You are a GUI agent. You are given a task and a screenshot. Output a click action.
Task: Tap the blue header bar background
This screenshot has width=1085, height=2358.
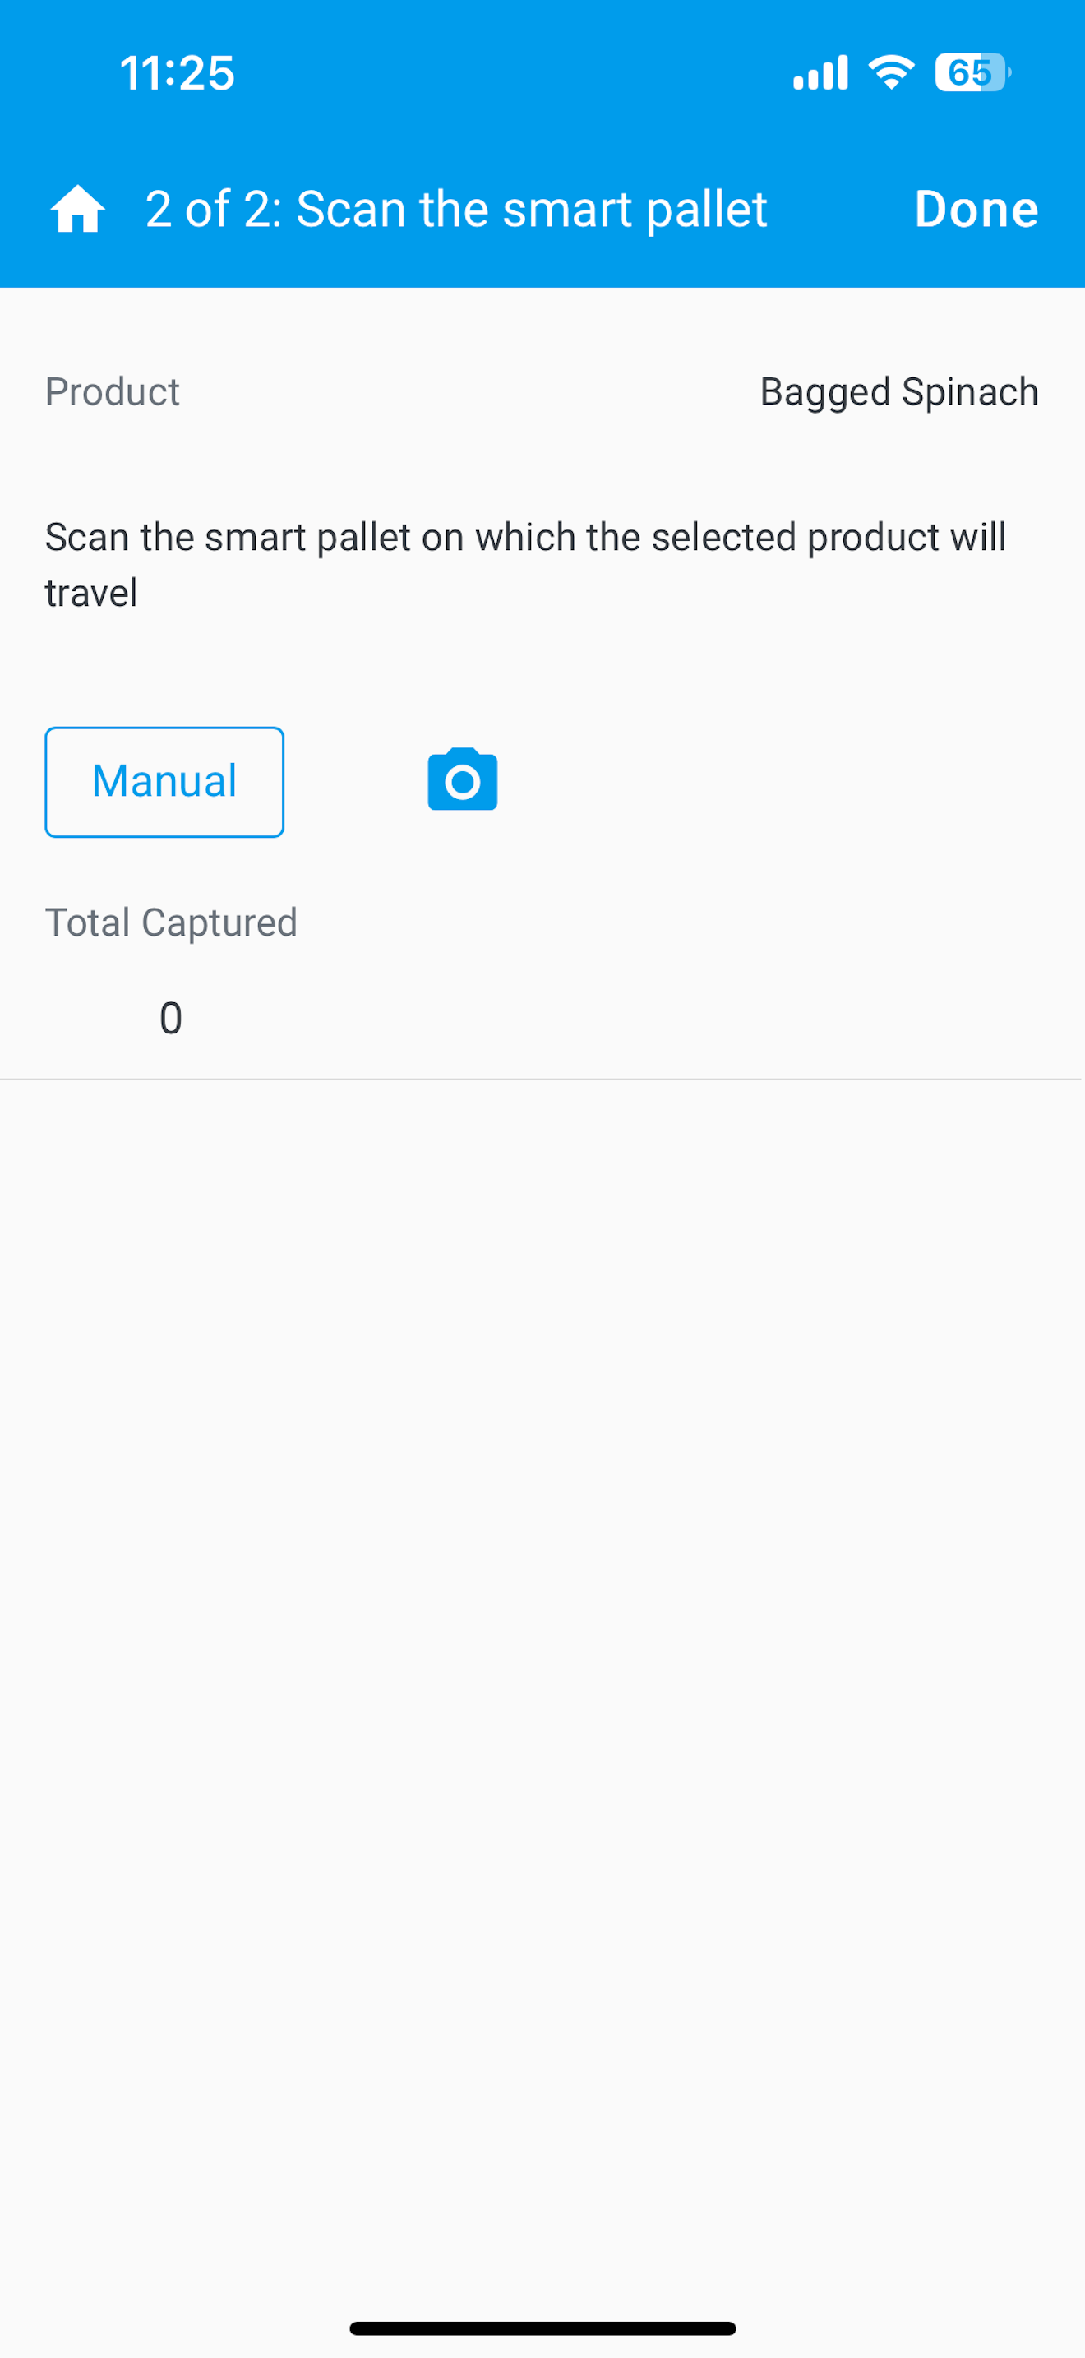542,144
